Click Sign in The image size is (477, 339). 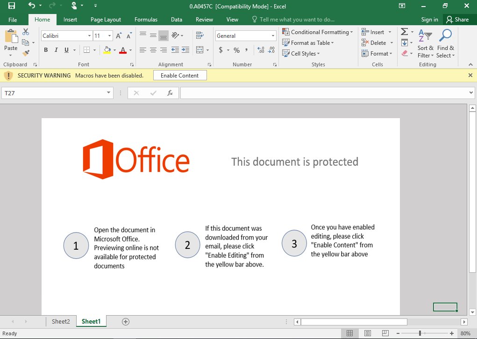click(x=429, y=20)
